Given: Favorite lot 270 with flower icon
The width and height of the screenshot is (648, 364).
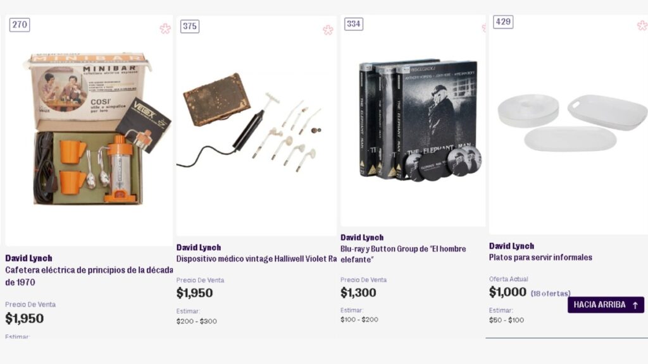Looking at the screenshot, I should 165,28.
